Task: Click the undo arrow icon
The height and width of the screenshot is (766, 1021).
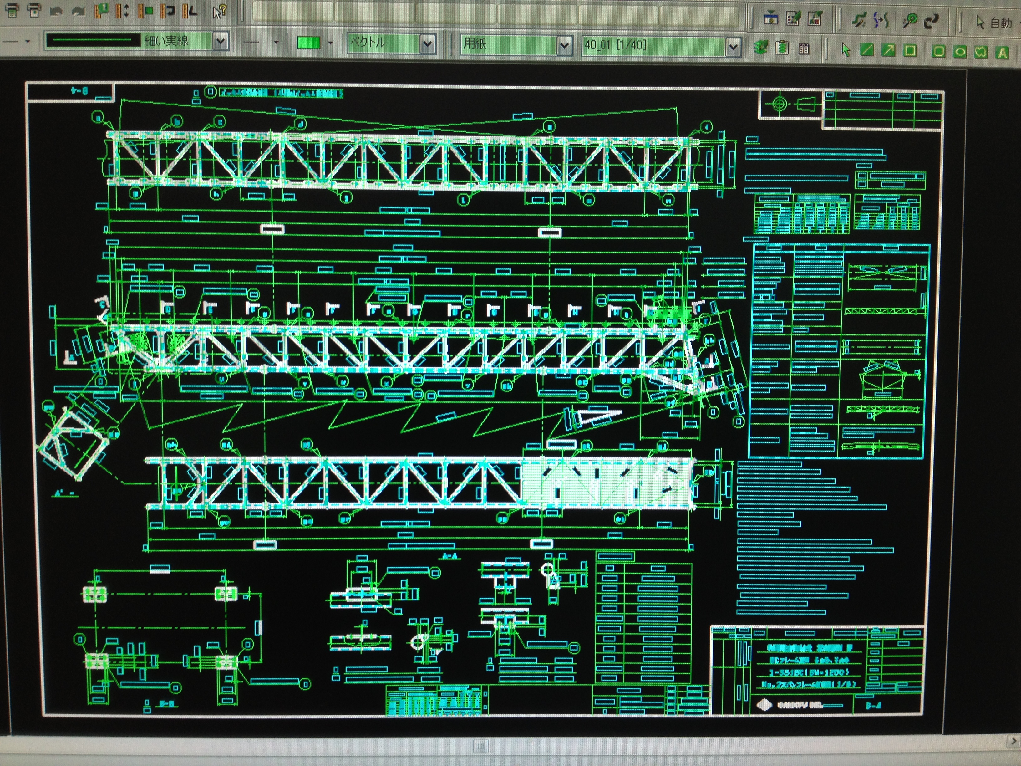Action: 56,11
